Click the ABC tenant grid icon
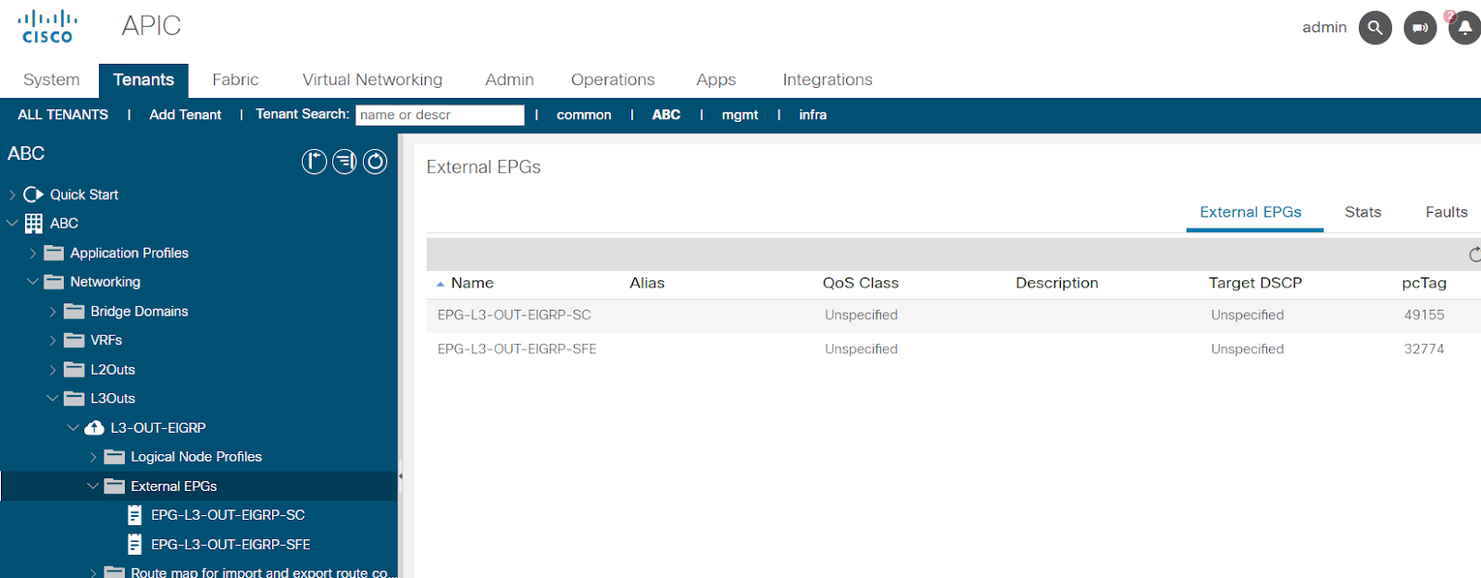1481x578 pixels. click(33, 223)
